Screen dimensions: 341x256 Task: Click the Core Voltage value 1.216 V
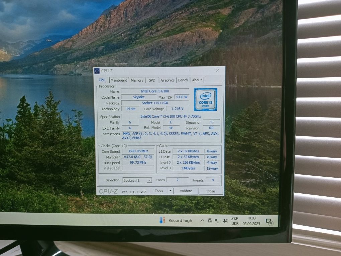click(x=178, y=109)
